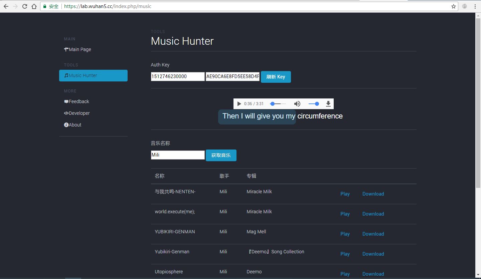Click the 获取音乐 search button
The width and height of the screenshot is (481, 279).
(221, 155)
